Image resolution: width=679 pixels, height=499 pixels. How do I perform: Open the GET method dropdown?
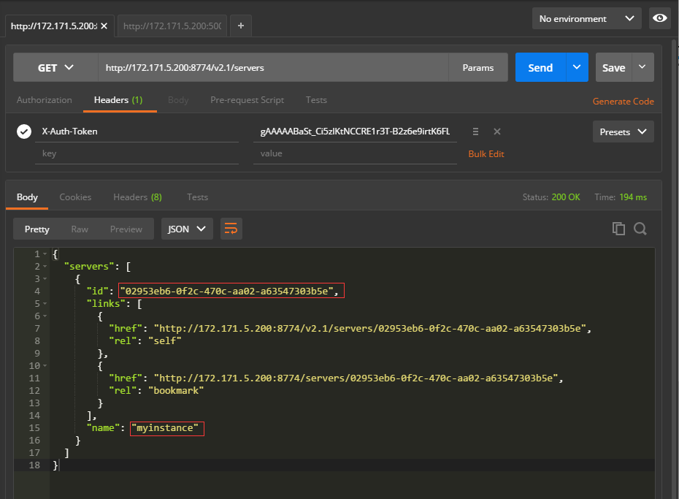pyautogui.click(x=55, y=67)
